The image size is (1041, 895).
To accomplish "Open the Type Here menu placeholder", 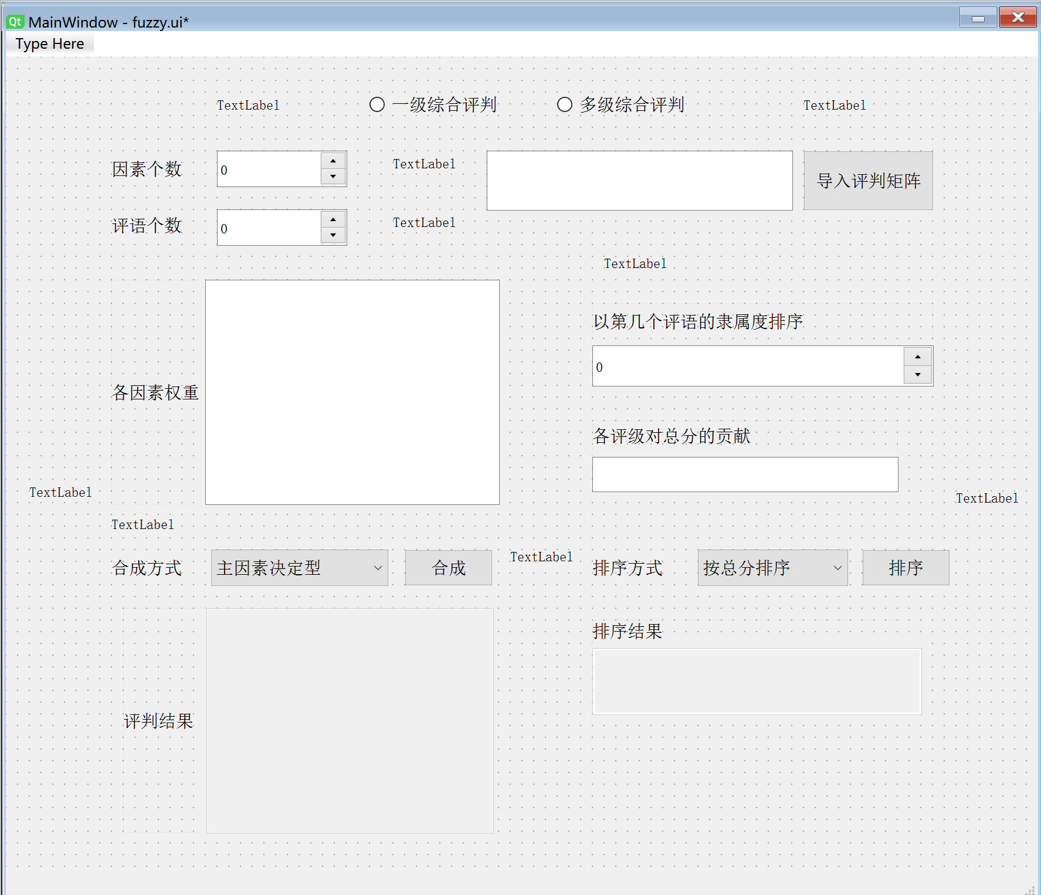I will (50, 44).
